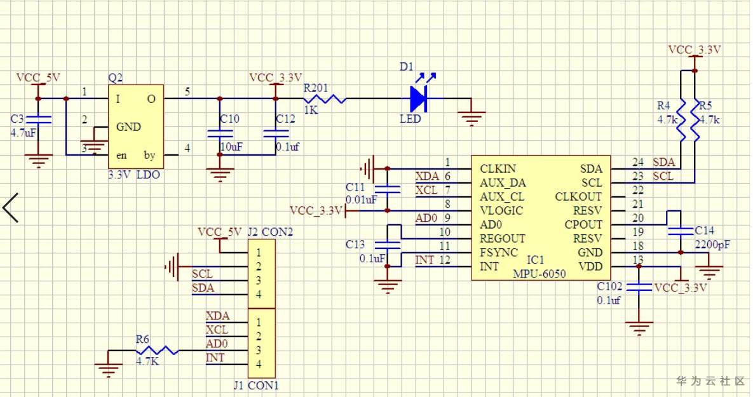
Task: Click XDA net label at pin 6
Action: click(x=428, y=176)
